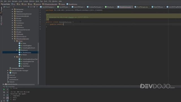Screen dimensions: 181x102
Task: Select TestePessoa in project tree
Action: 26,66
